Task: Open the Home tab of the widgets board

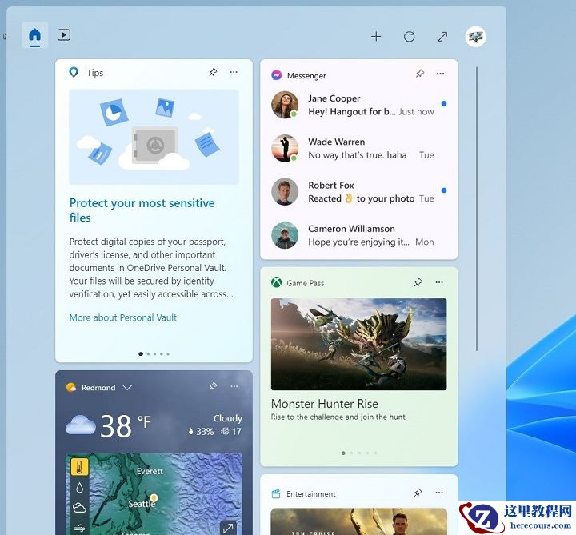Action: [x=35, y=35]
